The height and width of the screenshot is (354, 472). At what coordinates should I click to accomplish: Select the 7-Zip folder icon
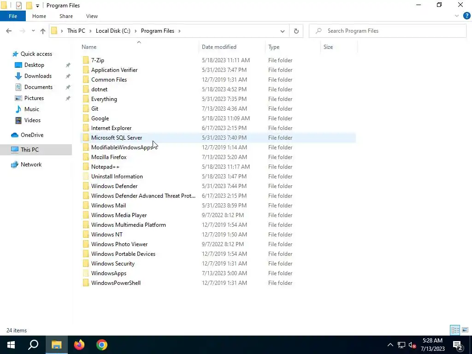pos(86,60)
